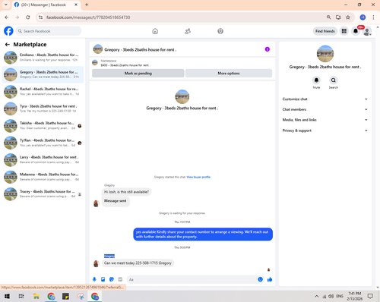Open Rachel's 4beds 3baths conversation

click(43, 92)
